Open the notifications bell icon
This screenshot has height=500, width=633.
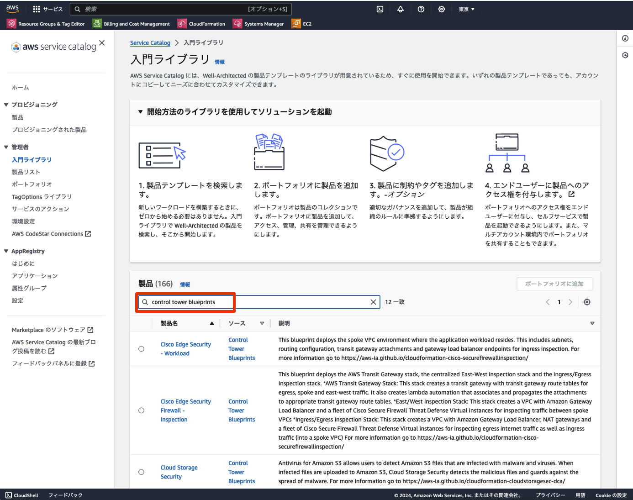point(401,9)
